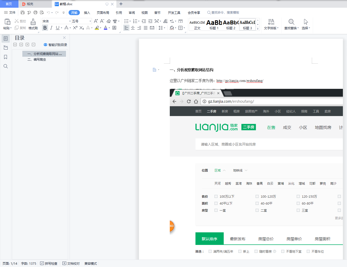Toggle the bulleted list button
Screen dimensions: 347x267
126,21
